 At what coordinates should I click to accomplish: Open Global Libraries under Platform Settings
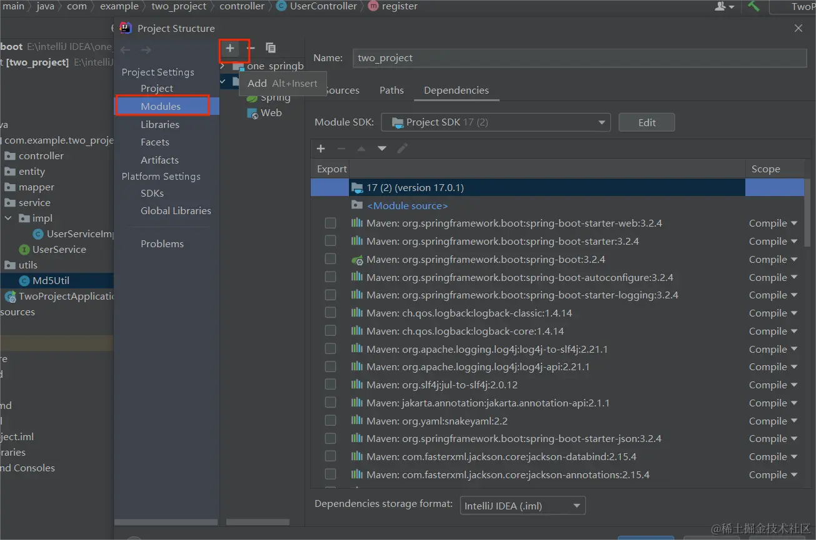pos(176,211)
